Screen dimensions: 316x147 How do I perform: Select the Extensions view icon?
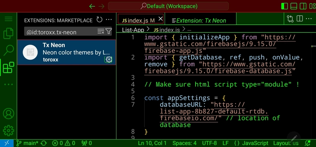click(x=8, y=67)
